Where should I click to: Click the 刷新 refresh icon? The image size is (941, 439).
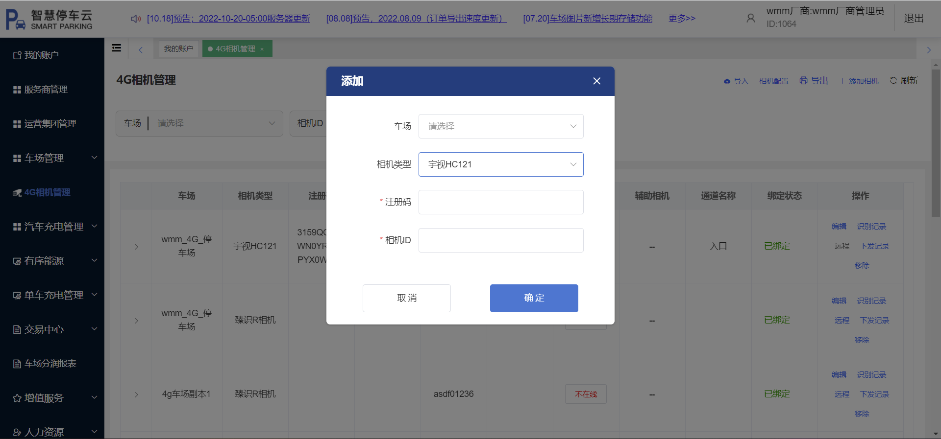click(893, 80)
